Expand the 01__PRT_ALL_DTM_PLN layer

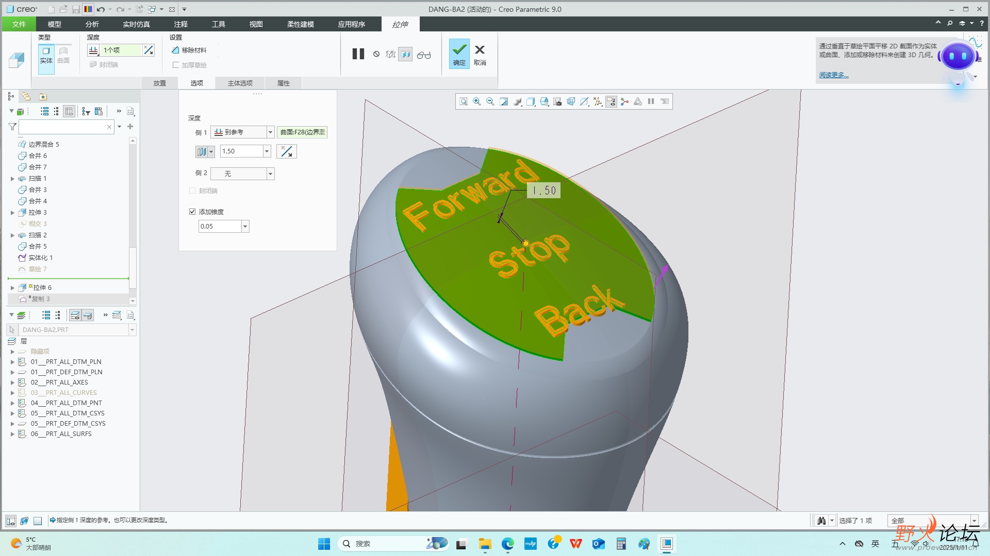(13, 362)
